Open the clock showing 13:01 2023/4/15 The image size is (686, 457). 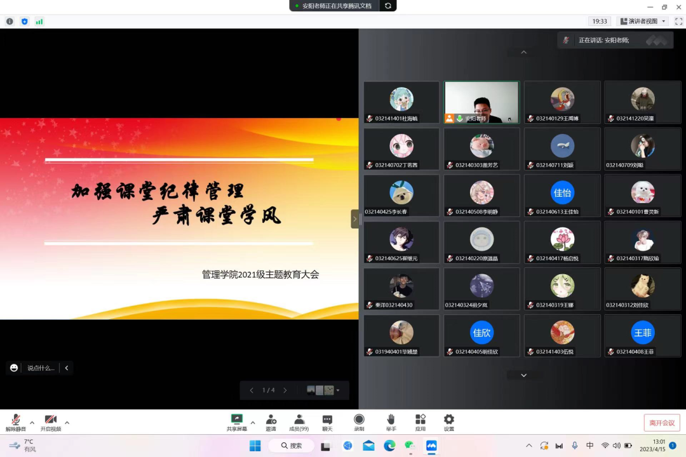pos(653,446)
